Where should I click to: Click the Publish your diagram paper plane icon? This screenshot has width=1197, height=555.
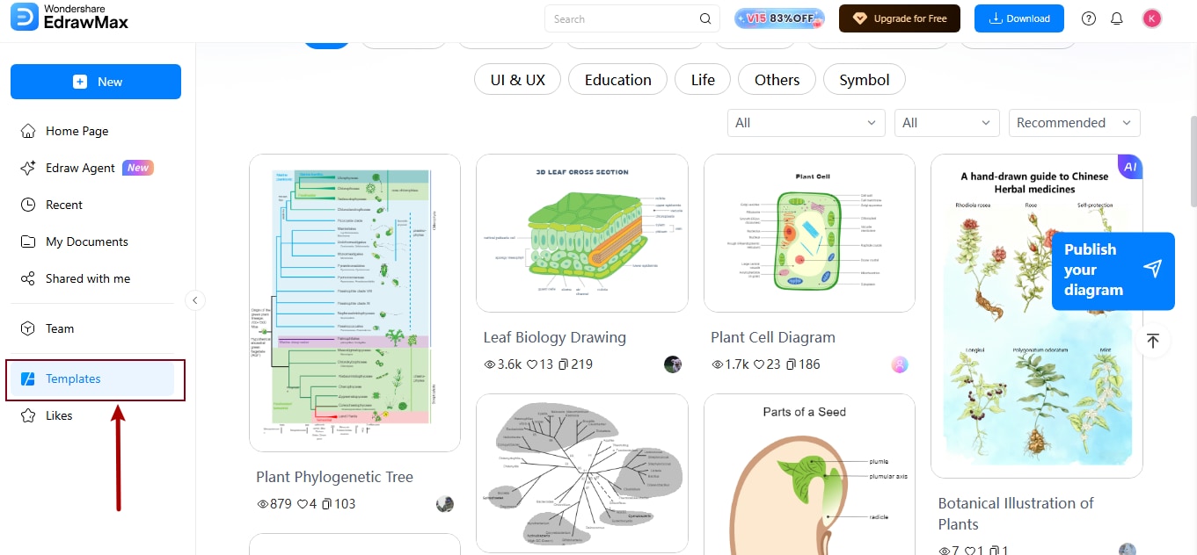(1152, 269)
